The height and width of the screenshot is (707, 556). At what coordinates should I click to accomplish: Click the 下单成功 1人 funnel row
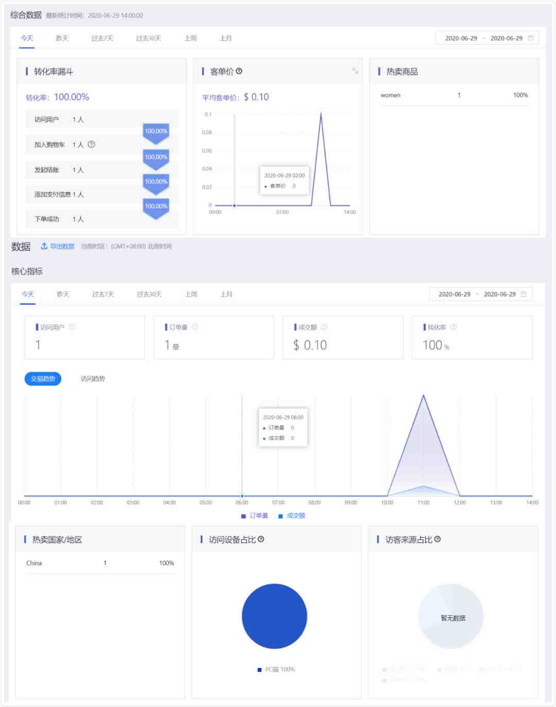click(102, 219)
